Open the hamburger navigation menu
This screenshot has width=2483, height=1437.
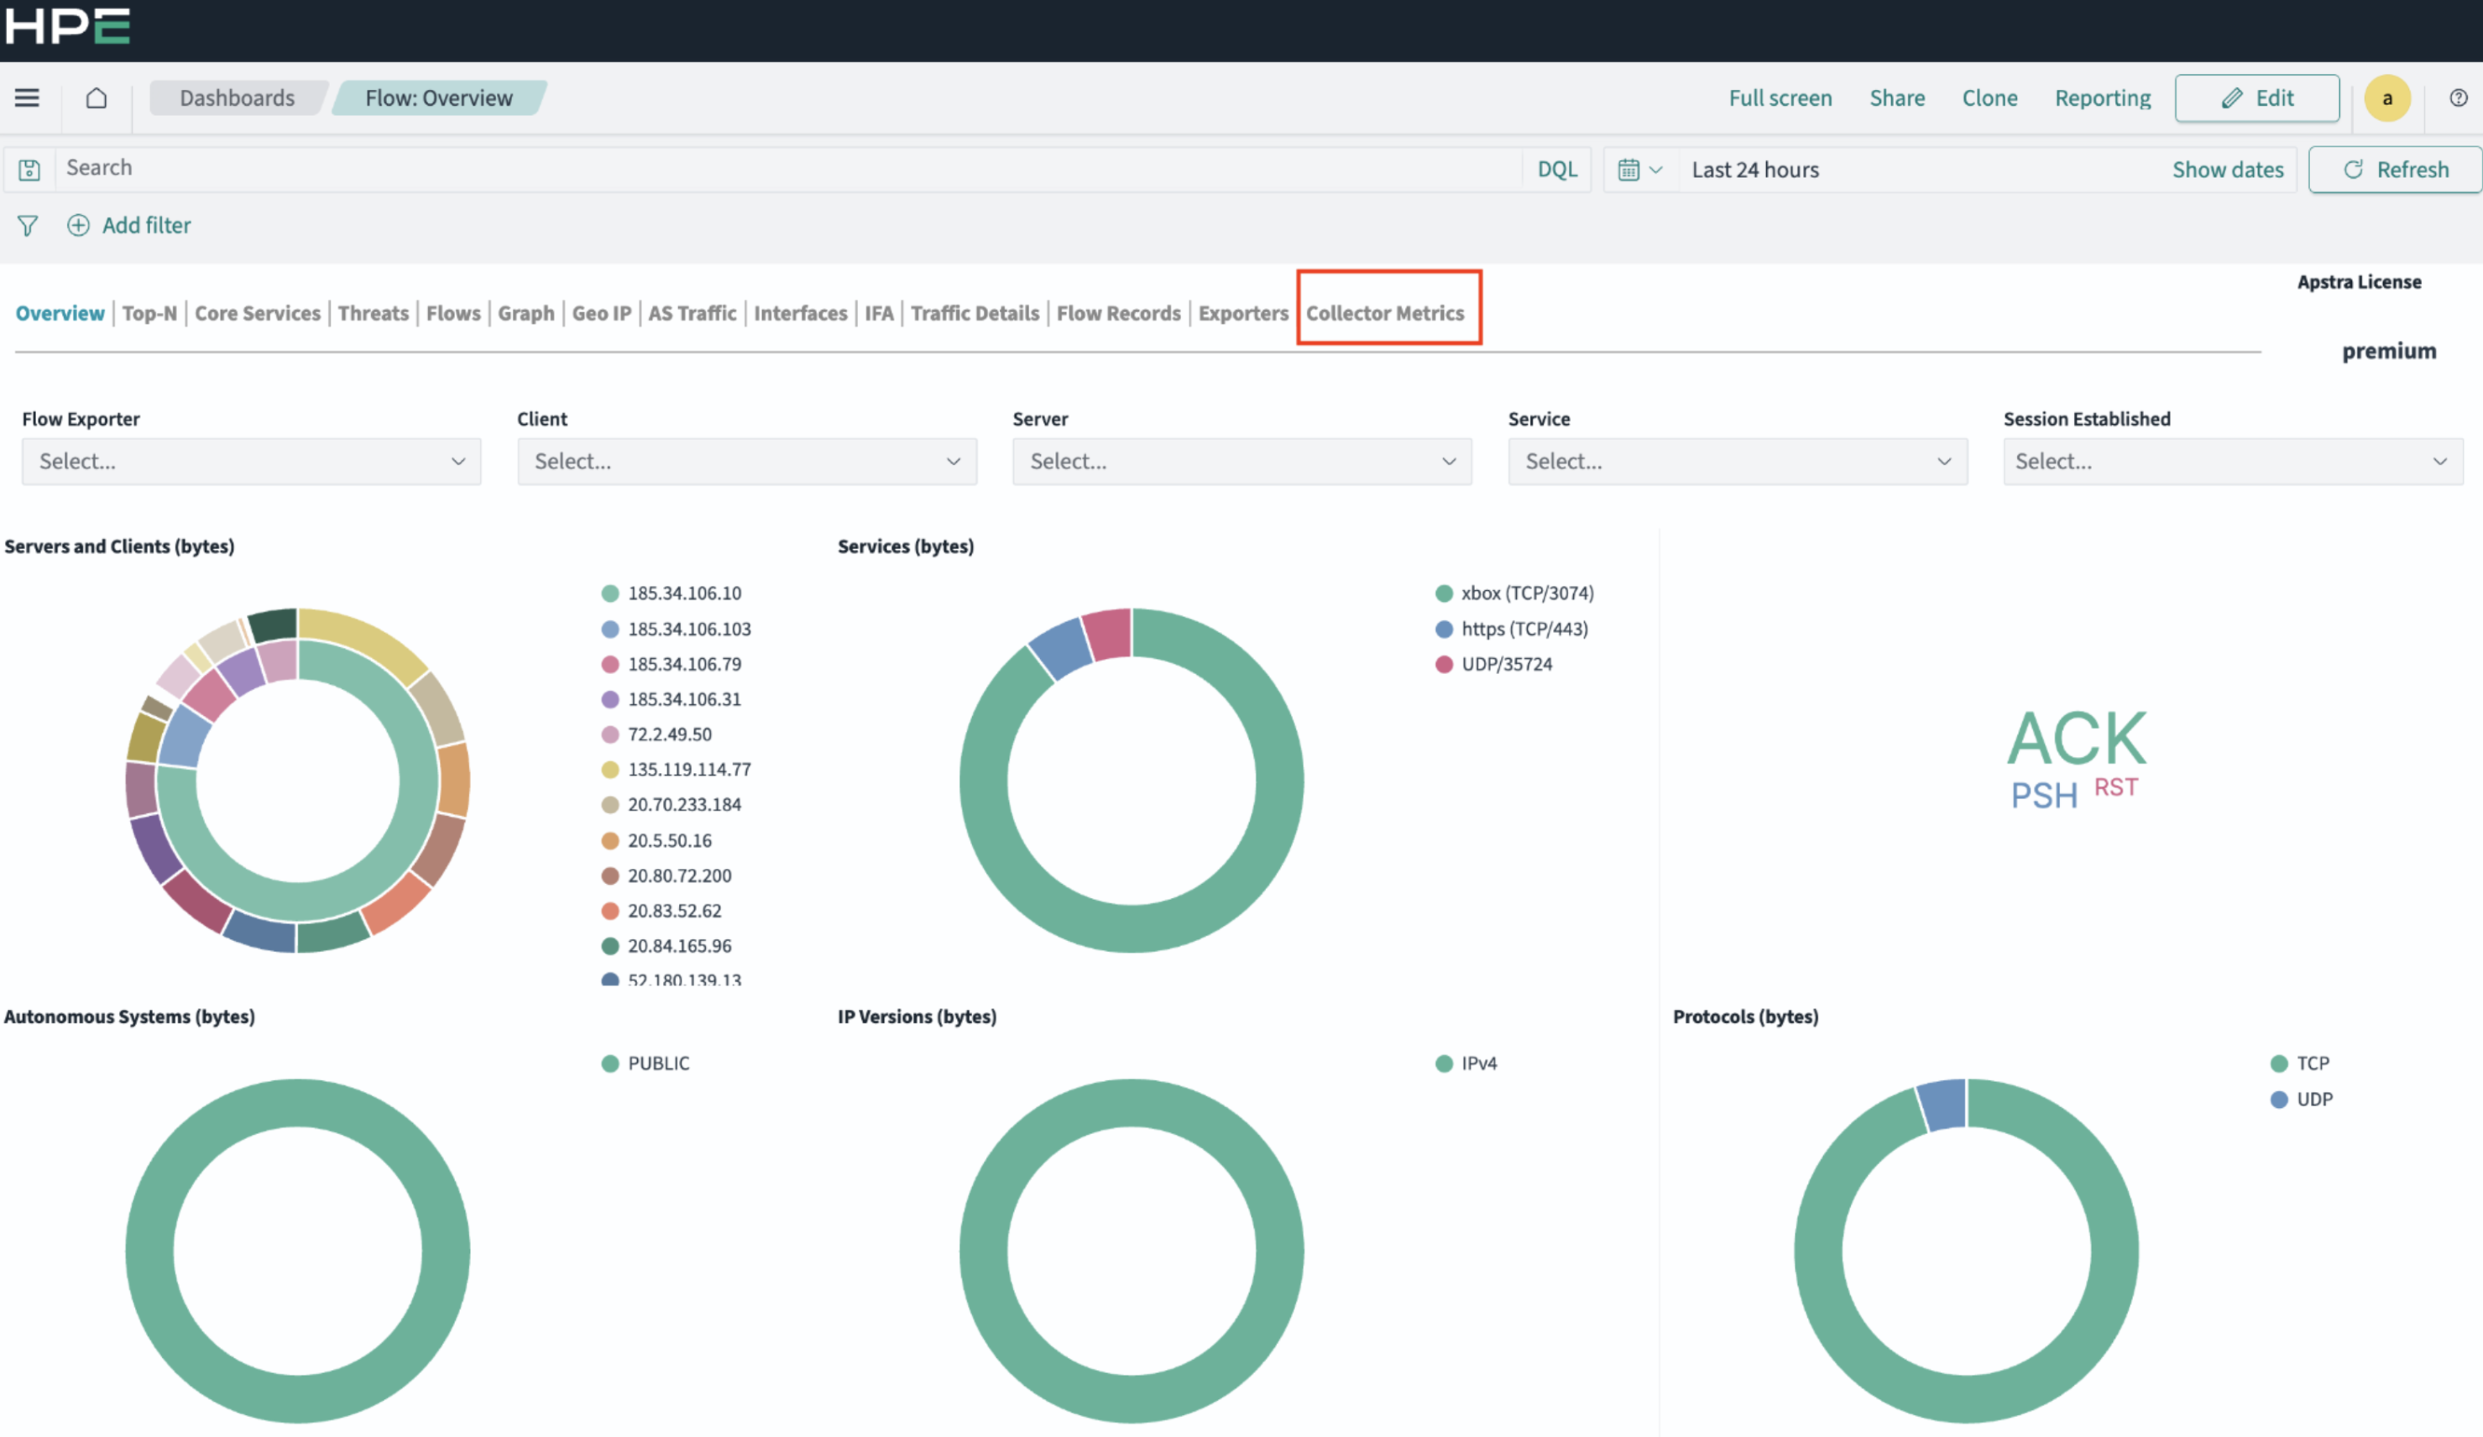[x=27, y=97]
